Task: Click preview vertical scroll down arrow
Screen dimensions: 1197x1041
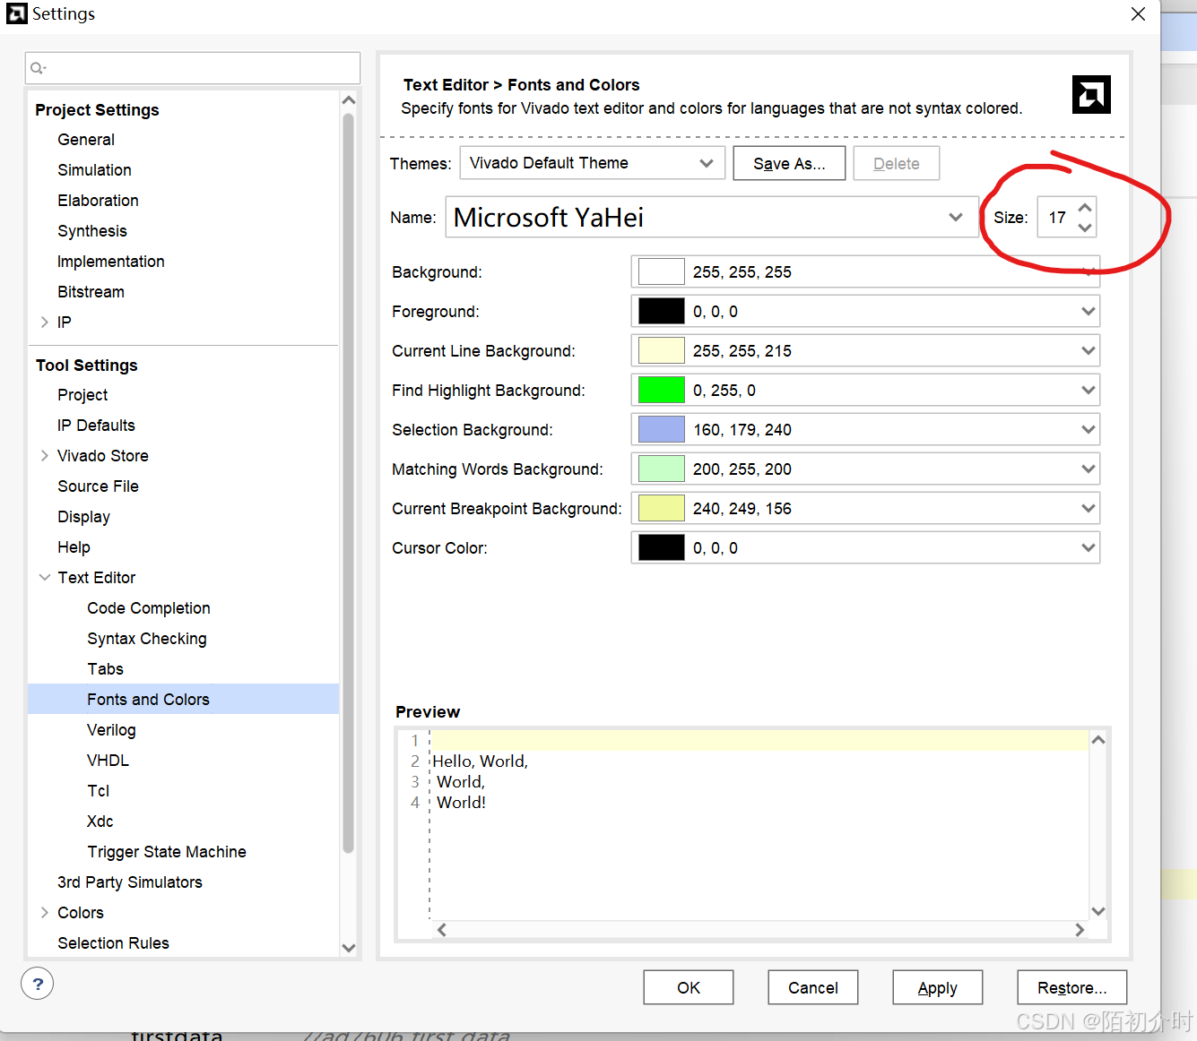Action: click(x=1098, y=911)
